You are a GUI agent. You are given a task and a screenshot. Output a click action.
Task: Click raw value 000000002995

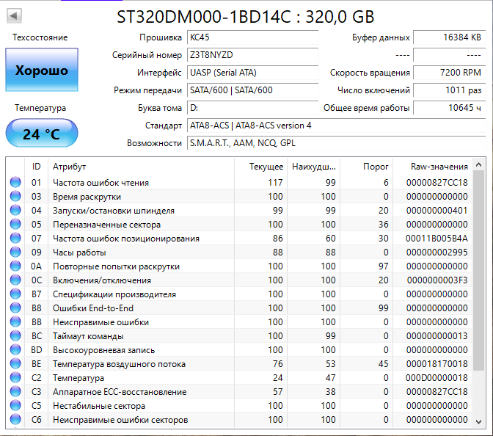coord(437,252)
